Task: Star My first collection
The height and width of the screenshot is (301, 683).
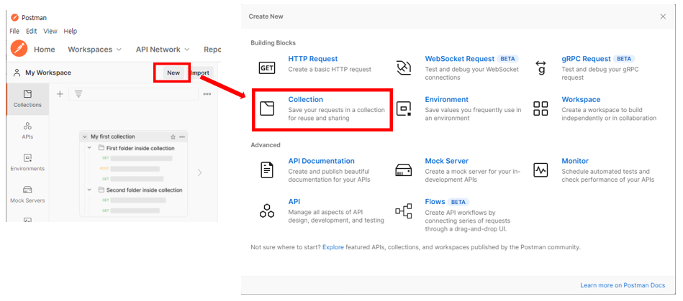Action: 173,136
